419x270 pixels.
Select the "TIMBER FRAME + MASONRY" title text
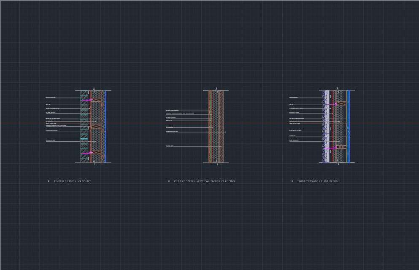73,181
